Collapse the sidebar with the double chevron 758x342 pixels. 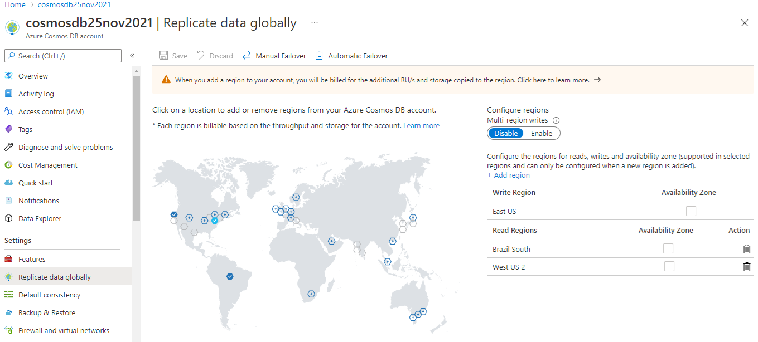pyautogui.click(x=132, y=56)
